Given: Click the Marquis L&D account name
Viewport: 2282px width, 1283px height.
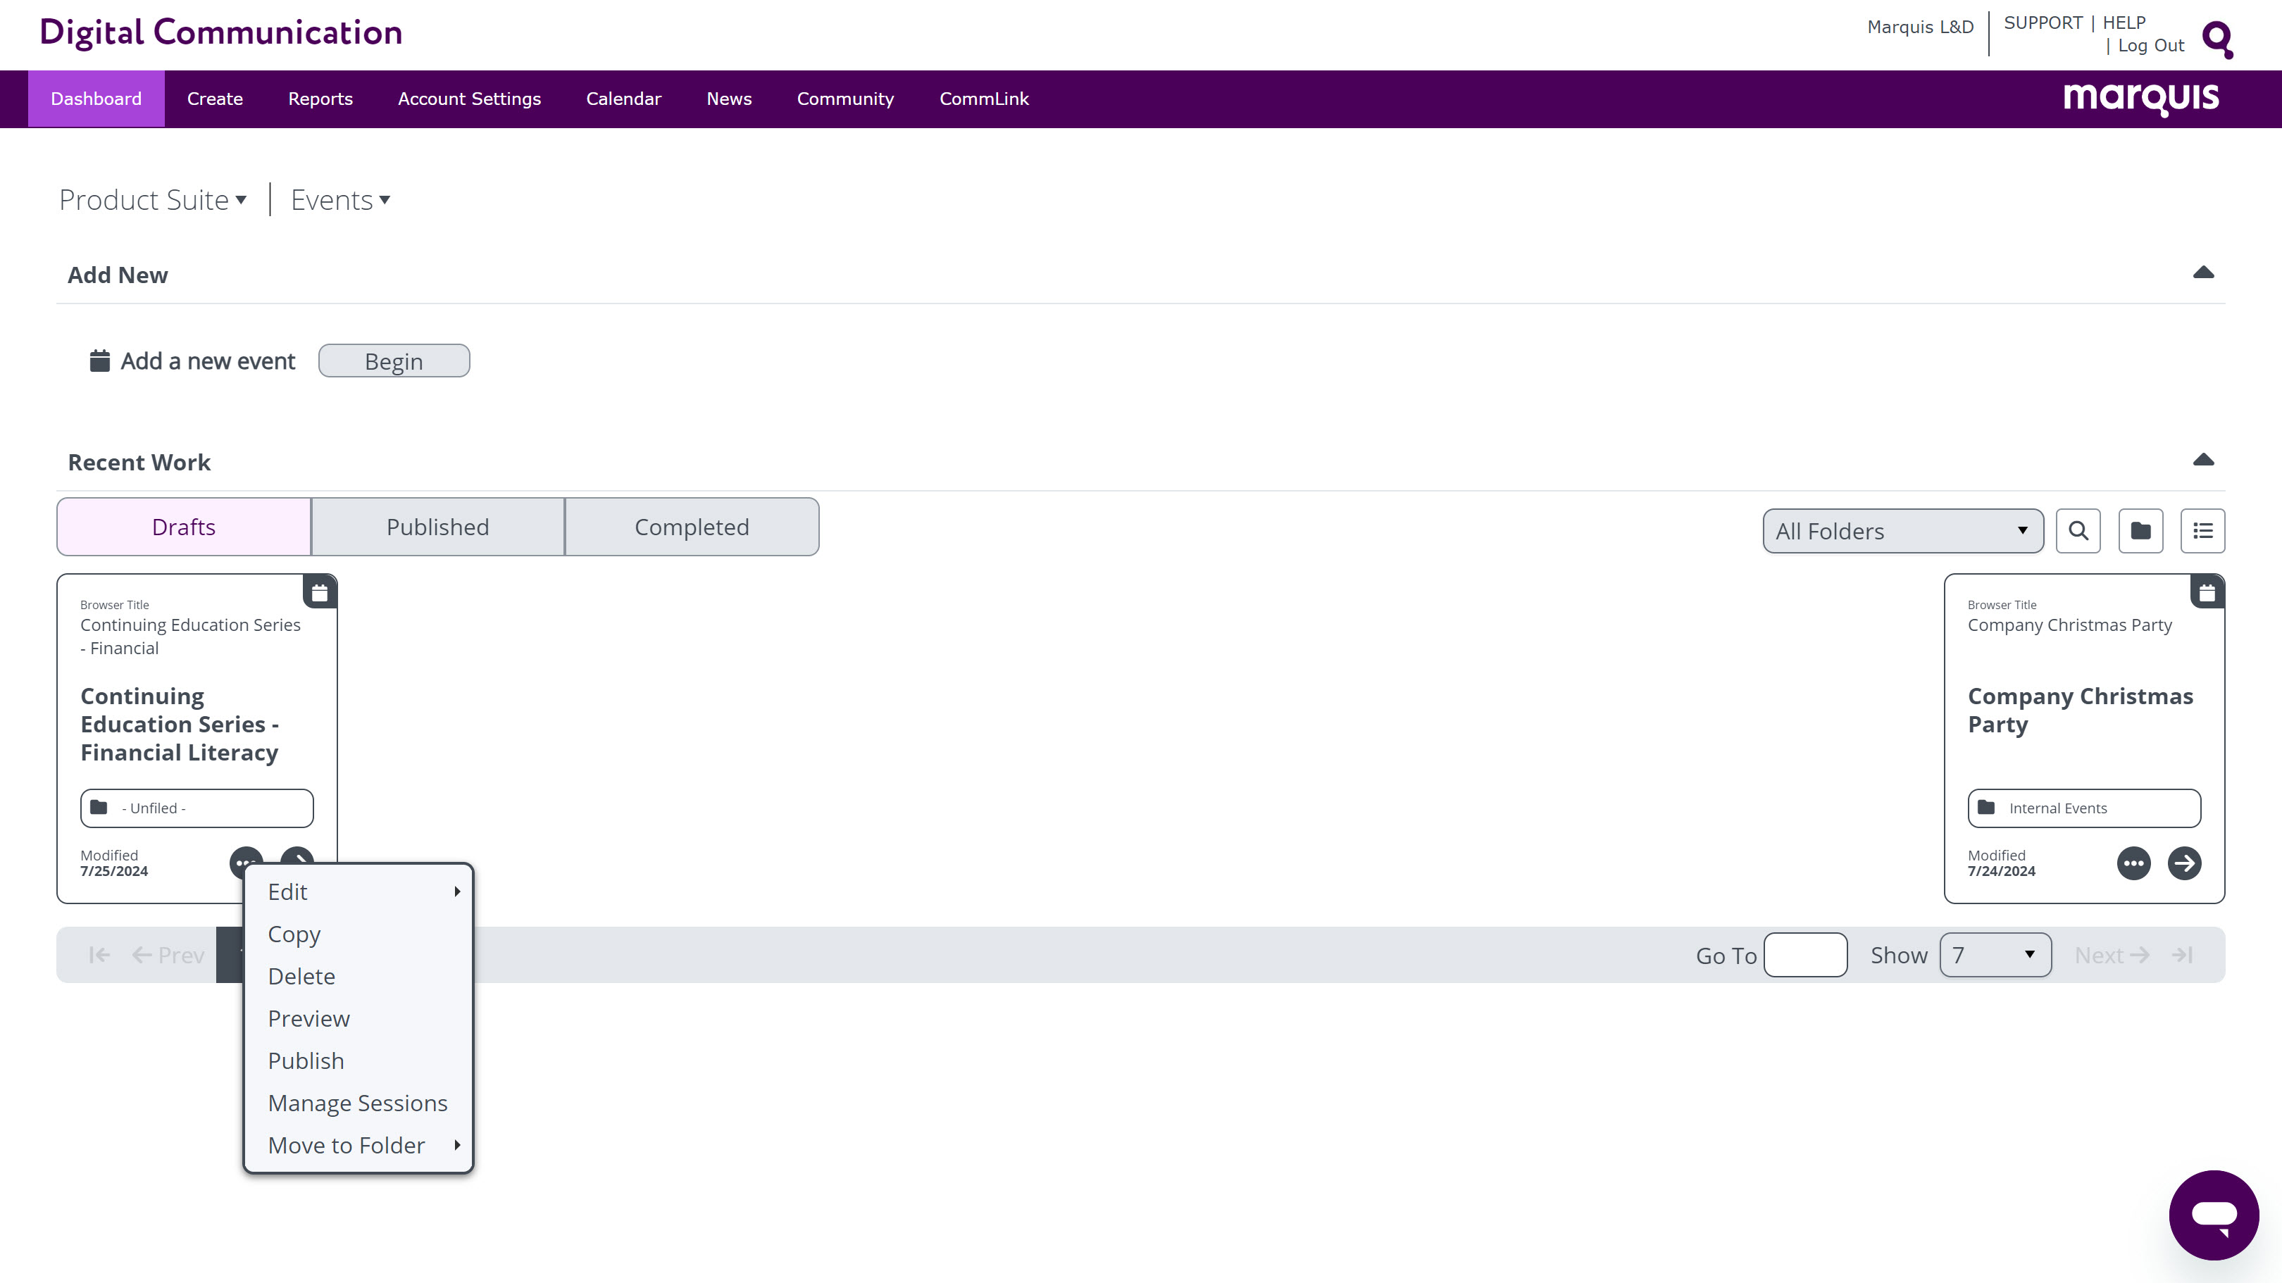Looking at the screenshot, I should (1920, 27).
